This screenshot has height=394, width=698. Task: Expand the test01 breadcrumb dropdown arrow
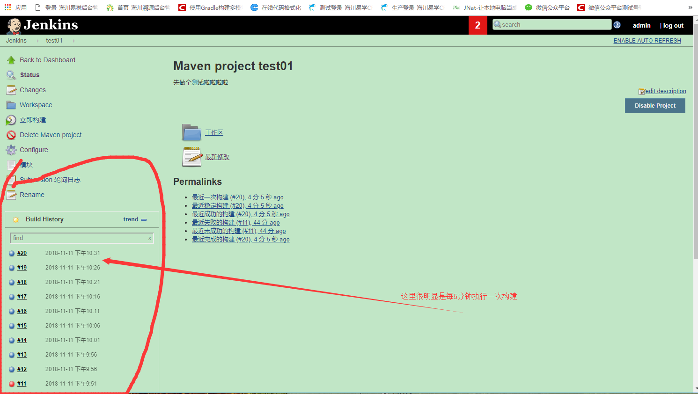(73, 41)
